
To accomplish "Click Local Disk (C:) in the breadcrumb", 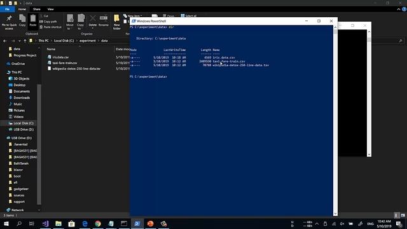I will 64,41.
